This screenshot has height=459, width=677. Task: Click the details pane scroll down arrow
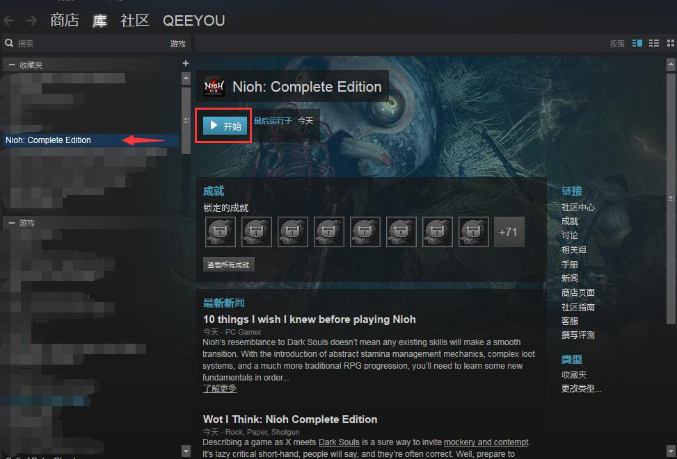tap(671, 451)
